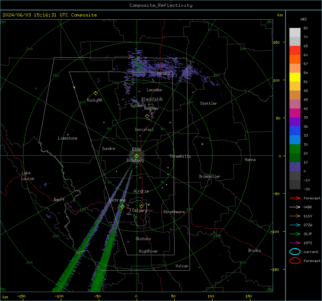The image size is (322, 301).
Task: Select the yellow 51–54 dBZ swatch
Action: 295,77
